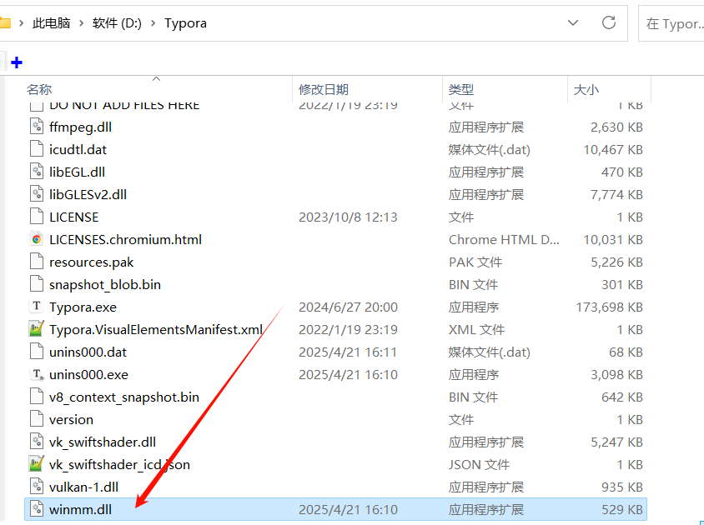Select the file name winmm.dll
This screenshot has width=704, height=525.
coord(80,510)
